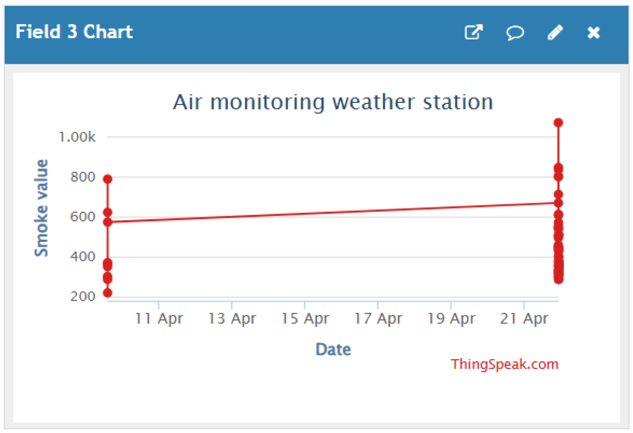Close the Field 3 Chart widget
The image size is (633, 433).
tap(594, 32)
